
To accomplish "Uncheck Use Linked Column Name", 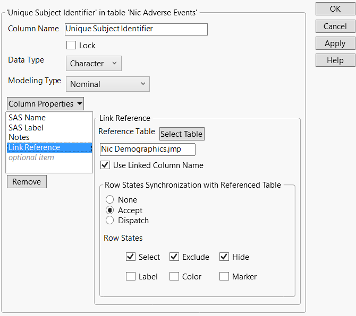I will pyautogui.click(x=105, y=165).
